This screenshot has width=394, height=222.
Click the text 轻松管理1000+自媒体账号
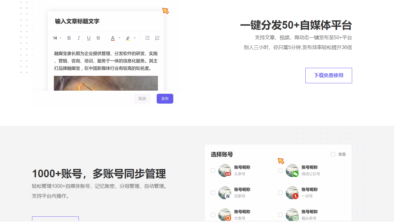pyautogui.click(x=61, y=186)
